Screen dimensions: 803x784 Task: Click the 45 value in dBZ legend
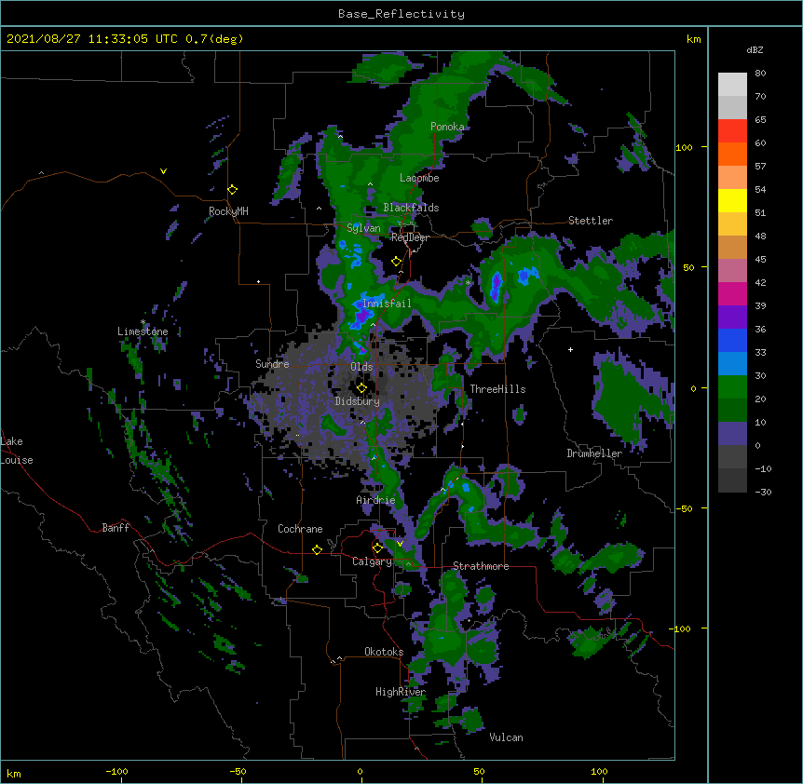click(760, 260)
